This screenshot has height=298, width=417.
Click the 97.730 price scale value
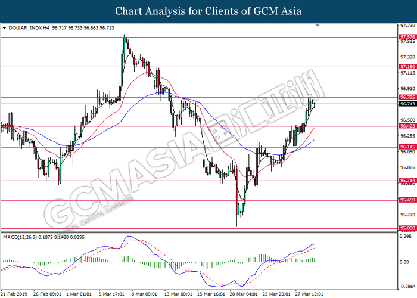pos(407,26)
